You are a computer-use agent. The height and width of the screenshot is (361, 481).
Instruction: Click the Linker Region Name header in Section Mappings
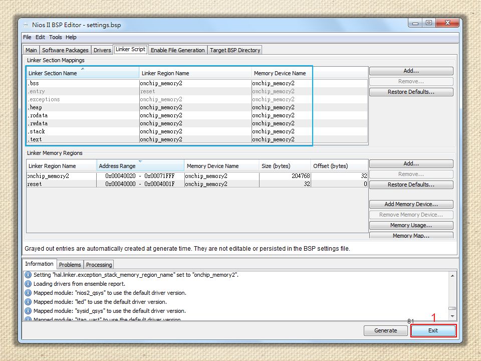pos(195,73)
